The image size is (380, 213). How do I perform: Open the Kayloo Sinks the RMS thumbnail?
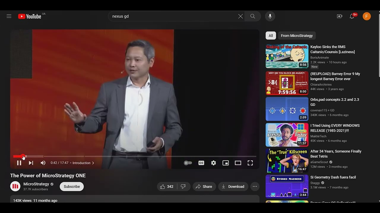click(287, 56)
